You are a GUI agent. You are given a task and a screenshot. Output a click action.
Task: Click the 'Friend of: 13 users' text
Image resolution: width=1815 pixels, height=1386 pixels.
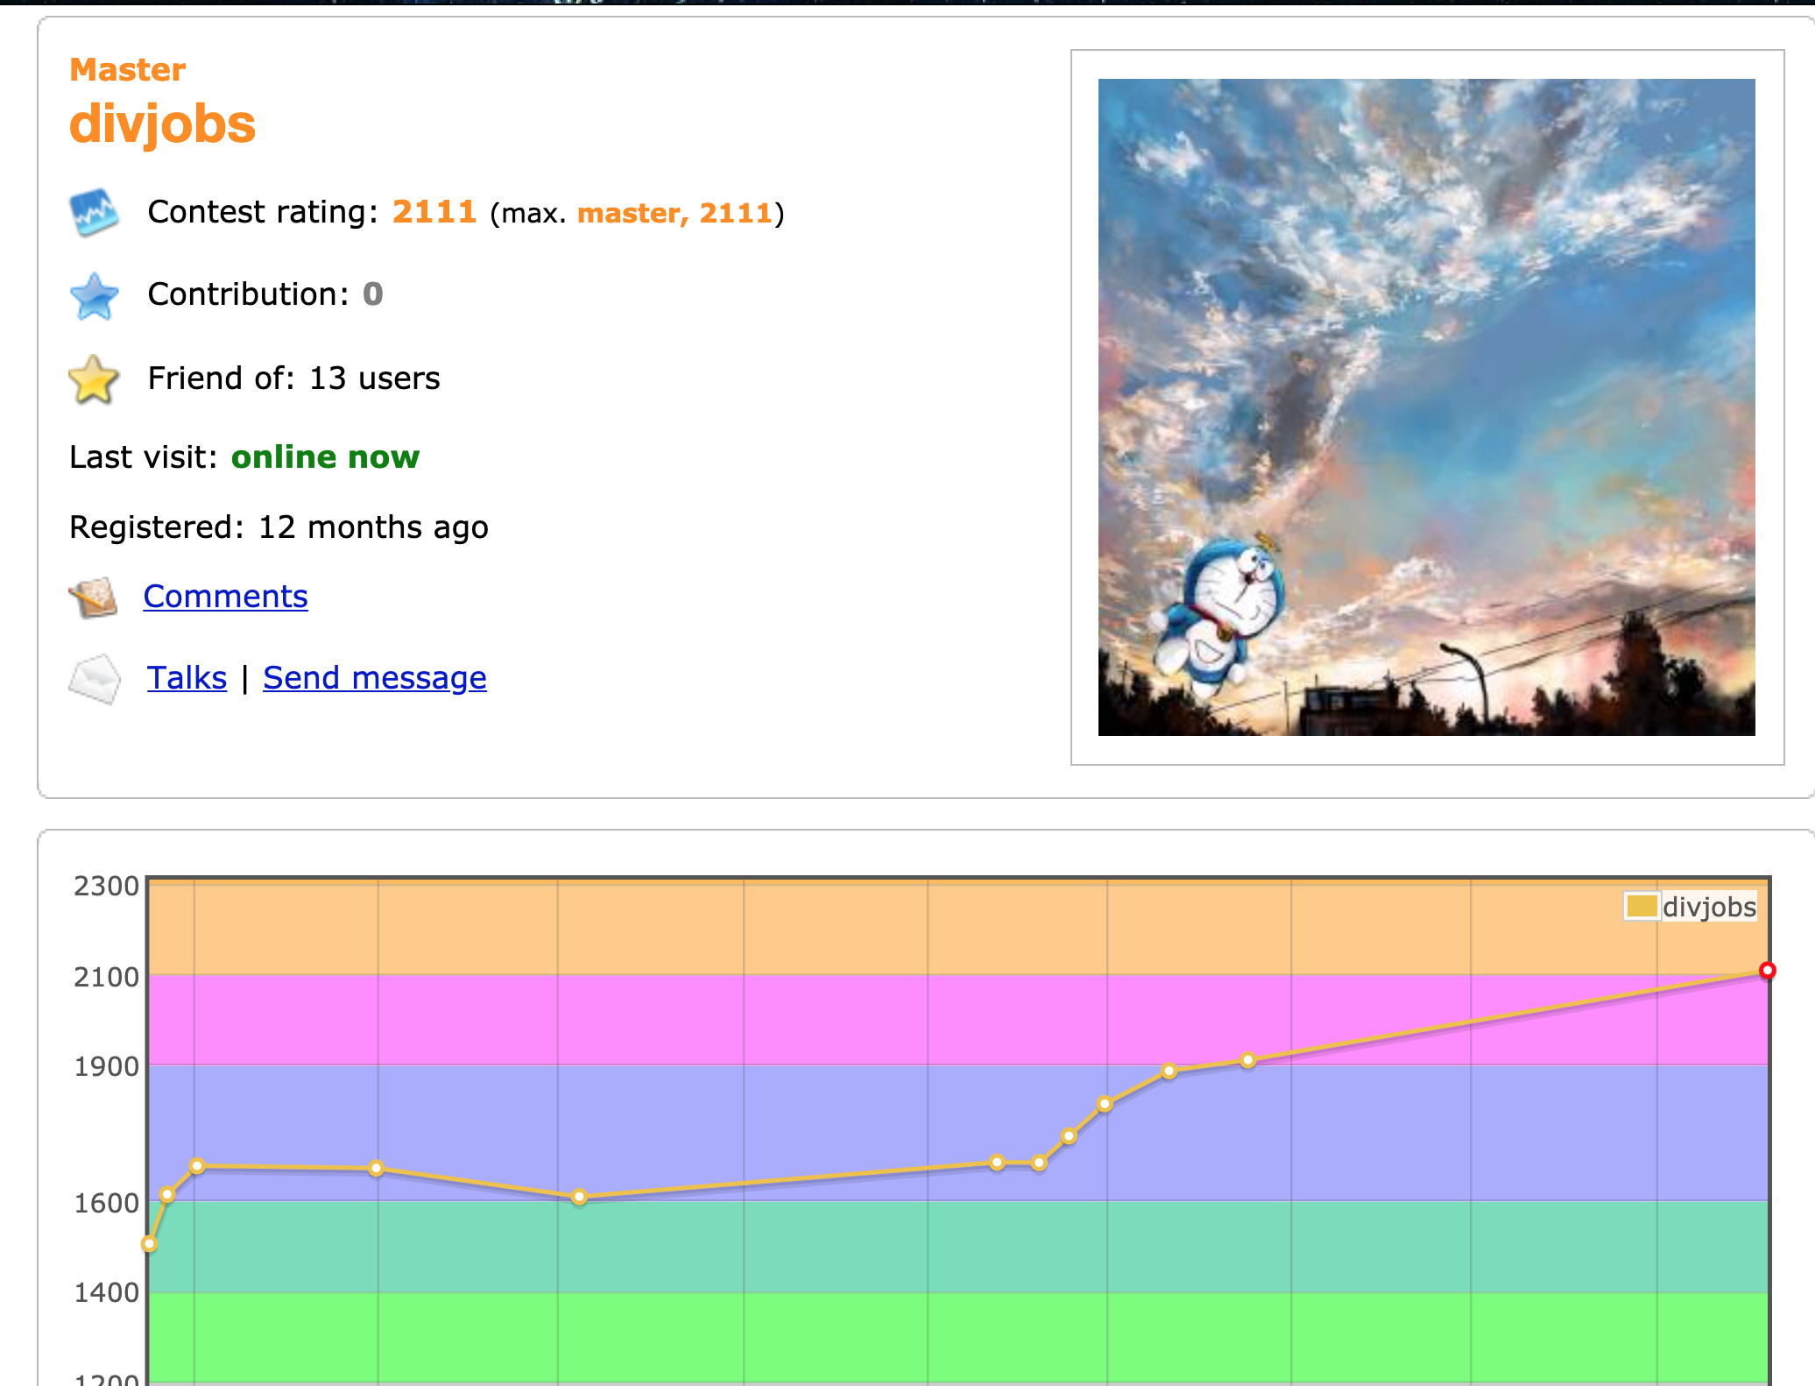(293, 378)
